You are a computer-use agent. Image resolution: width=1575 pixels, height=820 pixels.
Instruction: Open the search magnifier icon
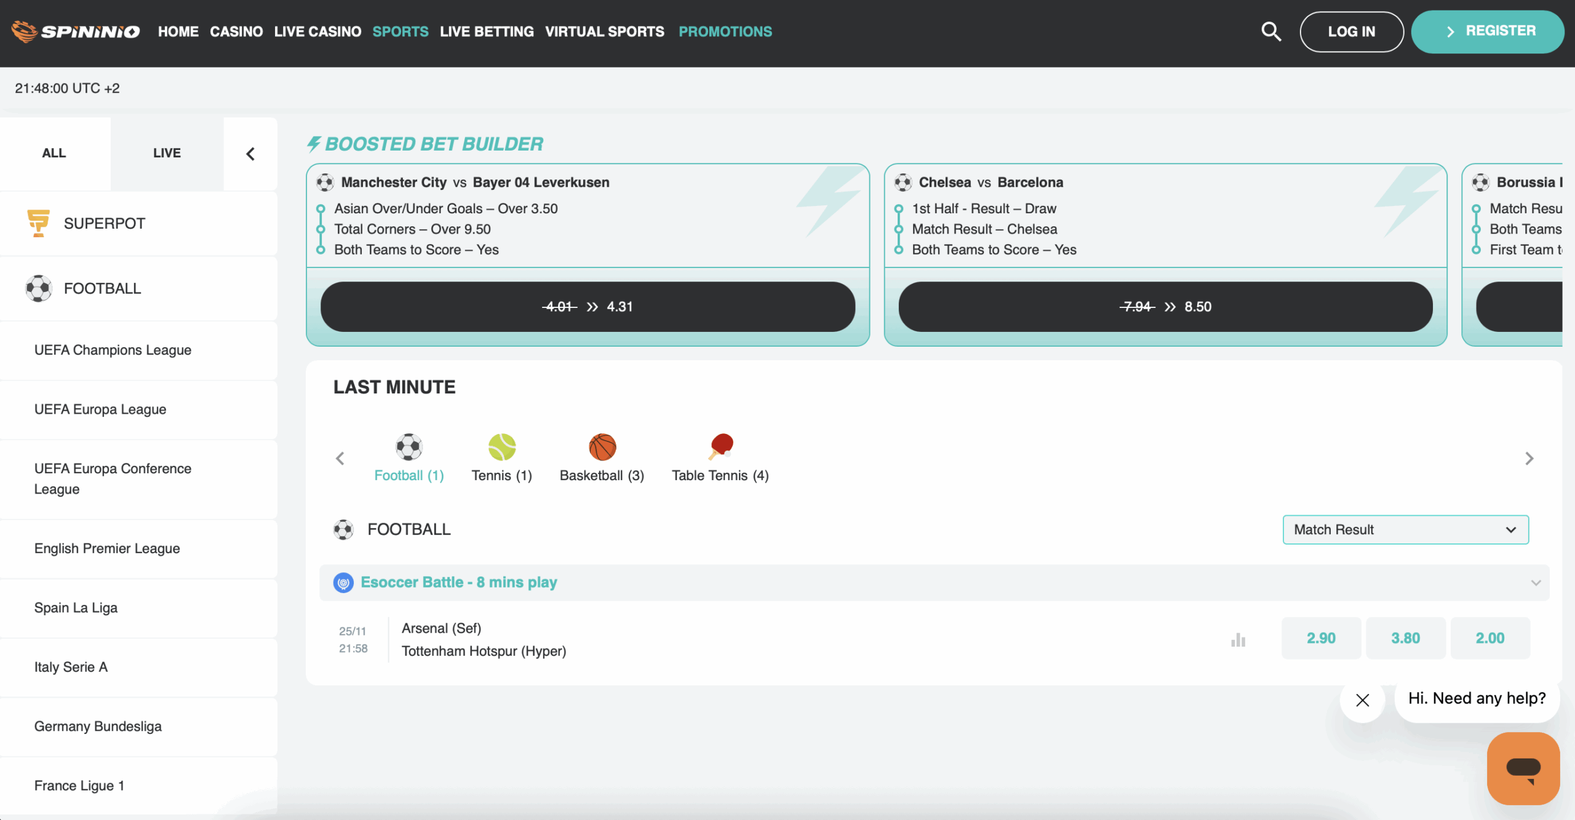[x=1270, y=31]
